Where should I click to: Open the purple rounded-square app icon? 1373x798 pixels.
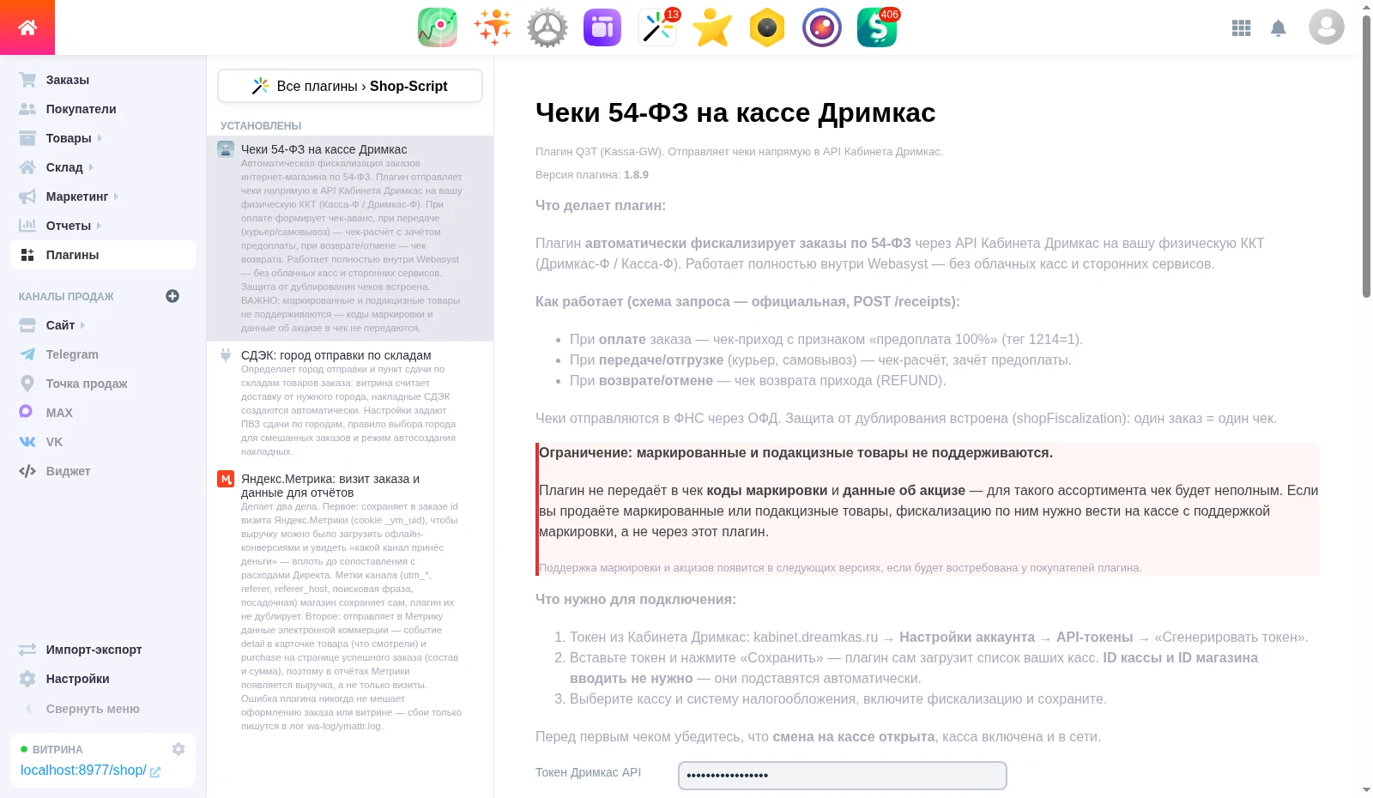602,27
